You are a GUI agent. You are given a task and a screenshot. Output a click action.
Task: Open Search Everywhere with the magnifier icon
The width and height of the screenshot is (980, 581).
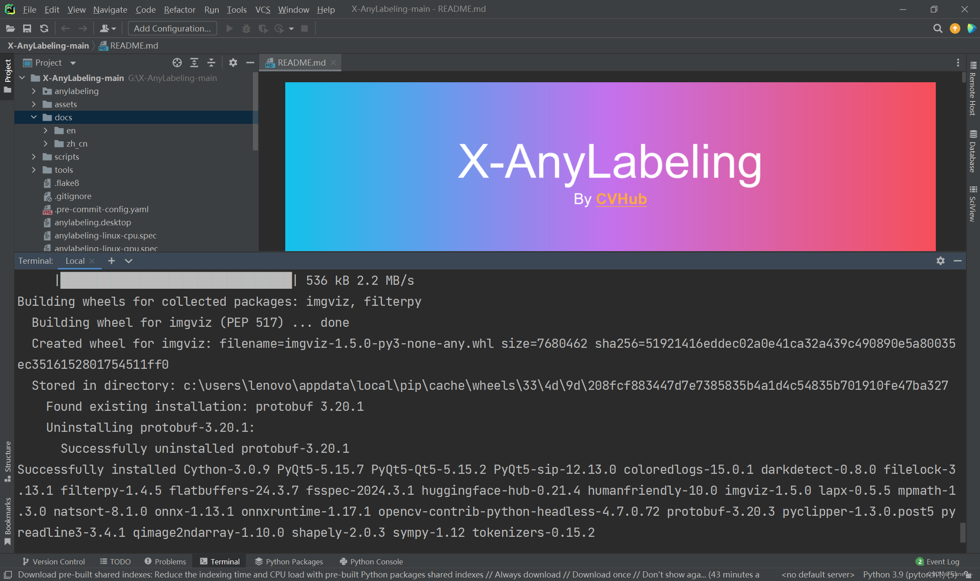tap(938, 28)
